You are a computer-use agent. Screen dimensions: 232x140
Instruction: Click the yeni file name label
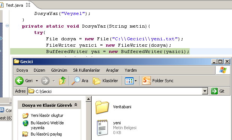pos(117,123)
